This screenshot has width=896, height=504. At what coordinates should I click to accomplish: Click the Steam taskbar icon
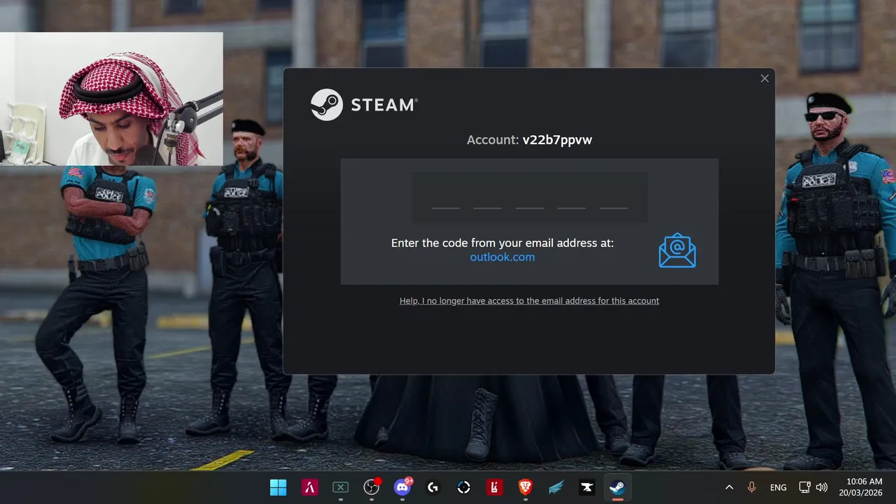[617, 487]
